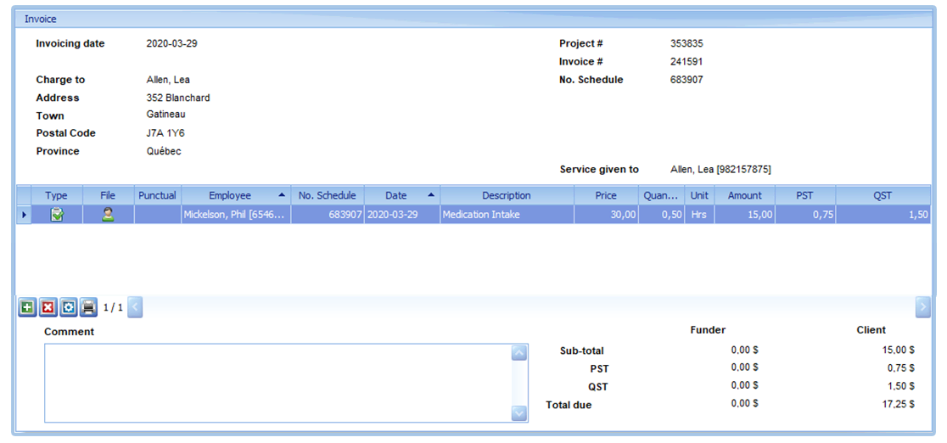Click postal code J7A 1Y6

coord(165,133)
